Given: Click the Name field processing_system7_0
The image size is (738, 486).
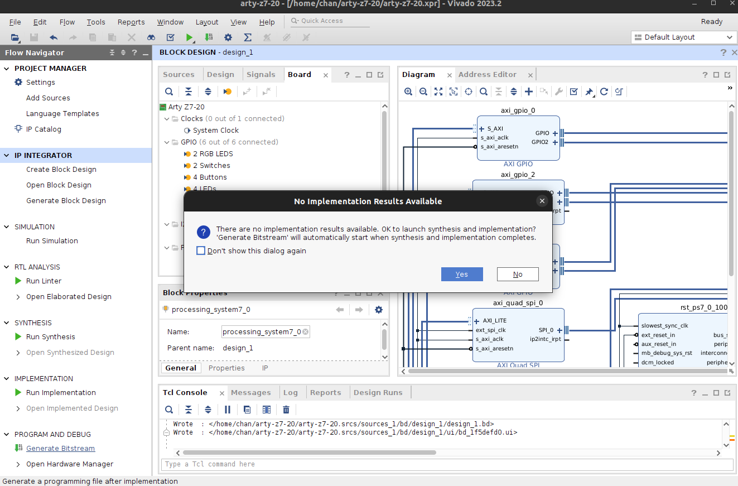Looking at the screenshot, I should pyautogui.click(x=266, y=332).
